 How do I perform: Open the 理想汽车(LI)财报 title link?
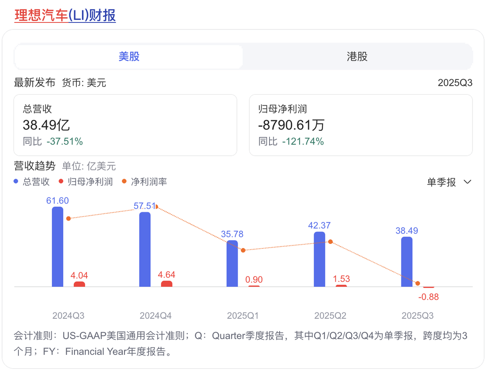[65, 15]
